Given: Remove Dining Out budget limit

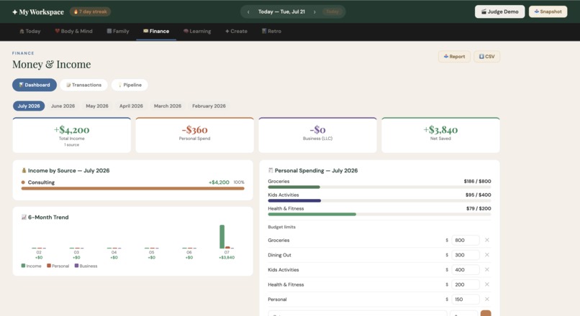Looking at the screenshot, I should (x=487, y=255).
